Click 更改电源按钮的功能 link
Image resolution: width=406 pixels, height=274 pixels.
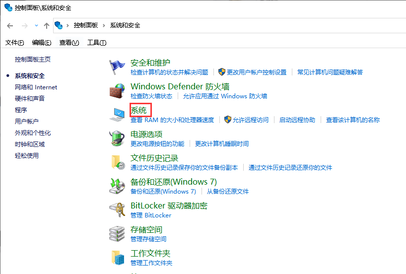pos(157,144)
